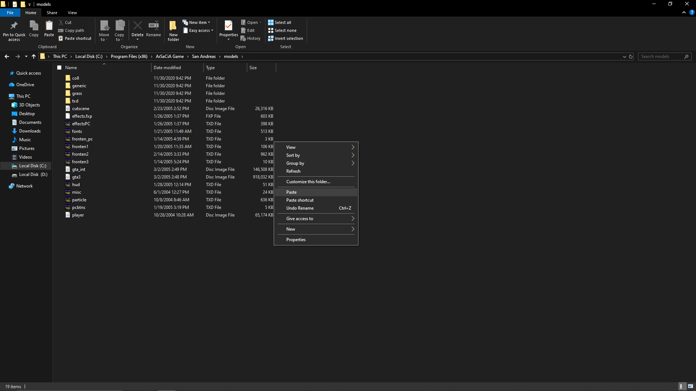
Task: Click the Open button in ribbon
Action: pos(251,22)
